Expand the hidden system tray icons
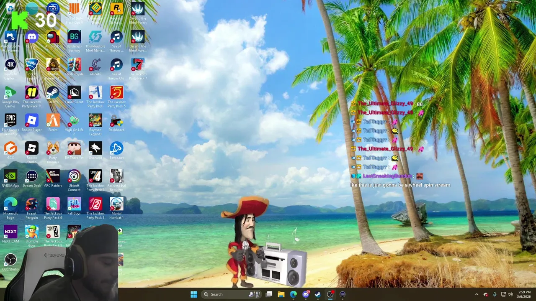536x301 pixels. tap(477, 294)
